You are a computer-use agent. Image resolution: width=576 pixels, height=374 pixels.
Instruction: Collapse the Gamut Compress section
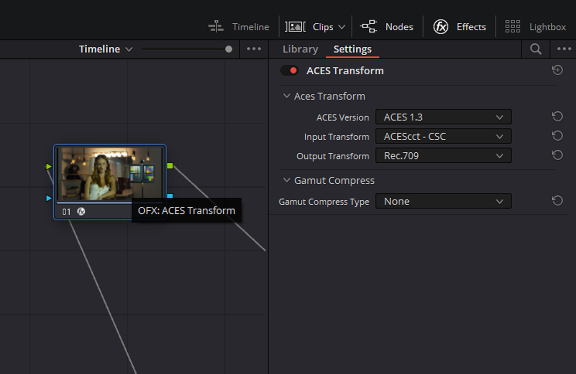coord(287,180)
